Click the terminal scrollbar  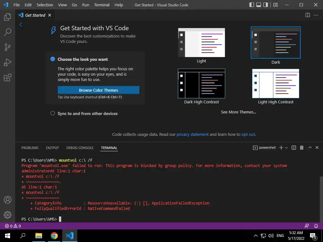(x=321, y=199)
